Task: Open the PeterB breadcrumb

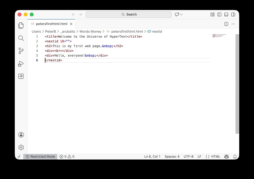Action: pos(50,32)
